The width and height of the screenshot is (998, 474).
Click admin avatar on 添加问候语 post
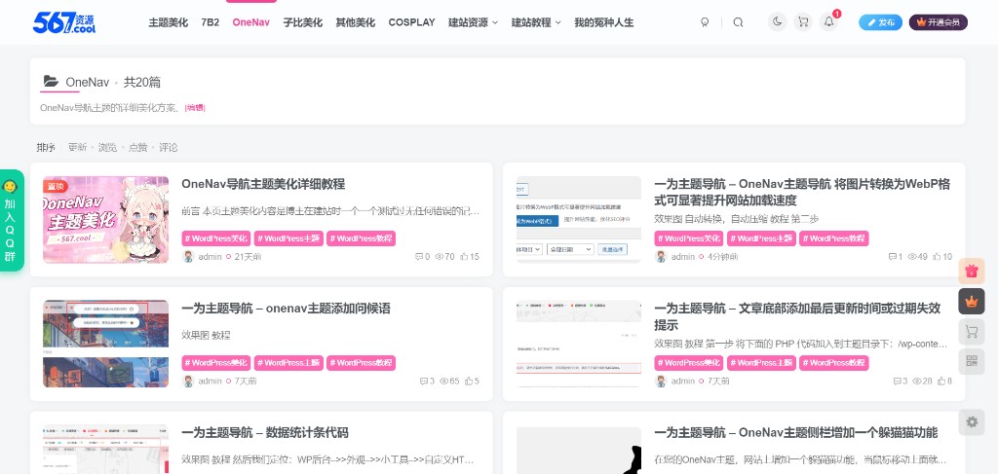click(x=188, y=382)
